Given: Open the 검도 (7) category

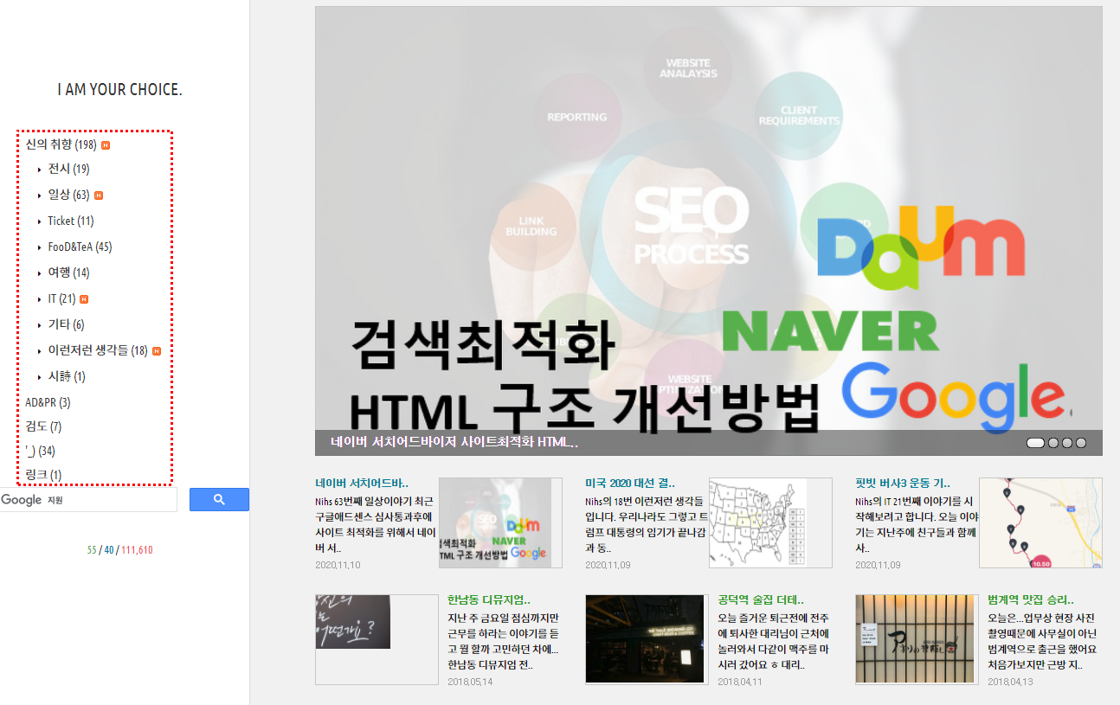Looking at the screenshot, I should pyautogui.click(x=43, y=426).
